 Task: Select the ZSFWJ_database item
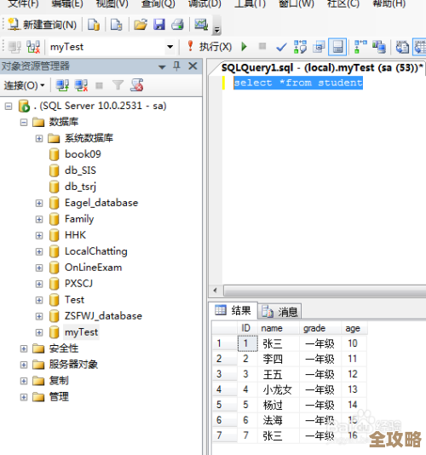point(103,316)
